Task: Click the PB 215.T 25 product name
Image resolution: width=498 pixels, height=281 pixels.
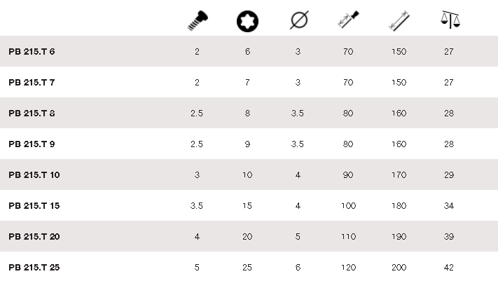Action: pos(34,268)
